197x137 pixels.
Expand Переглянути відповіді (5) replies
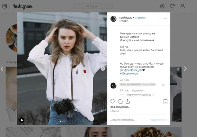pos(141,95)
